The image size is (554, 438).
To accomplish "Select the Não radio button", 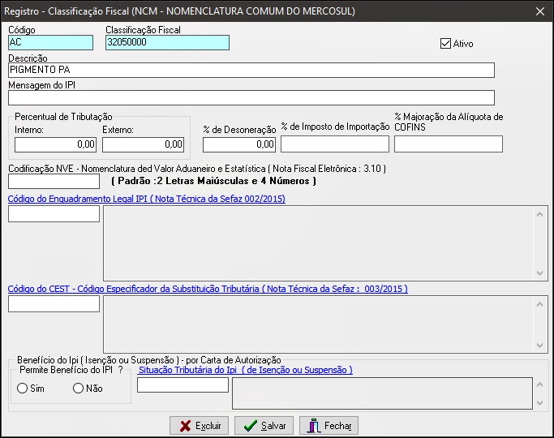I will pyautogui.click(x=78, y=389).
